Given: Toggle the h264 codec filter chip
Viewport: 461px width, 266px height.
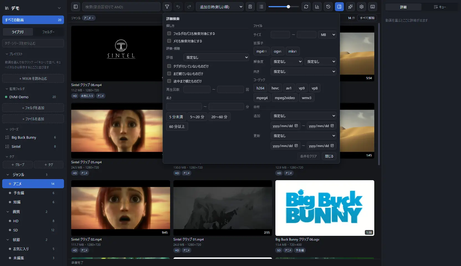Looking at the screenshot, I should coord(260,88).
